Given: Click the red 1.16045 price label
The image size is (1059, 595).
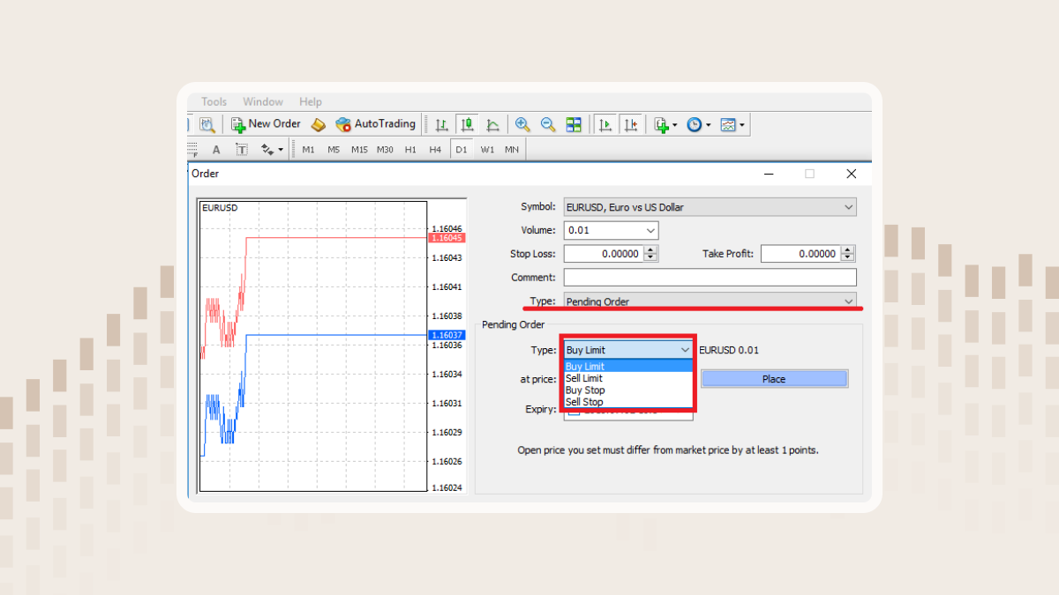Looking at the screenshot, I should point(446,238).
